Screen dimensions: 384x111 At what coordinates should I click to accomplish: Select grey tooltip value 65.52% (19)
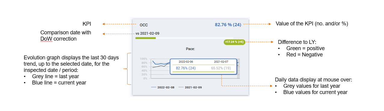(x=221, y=68)
